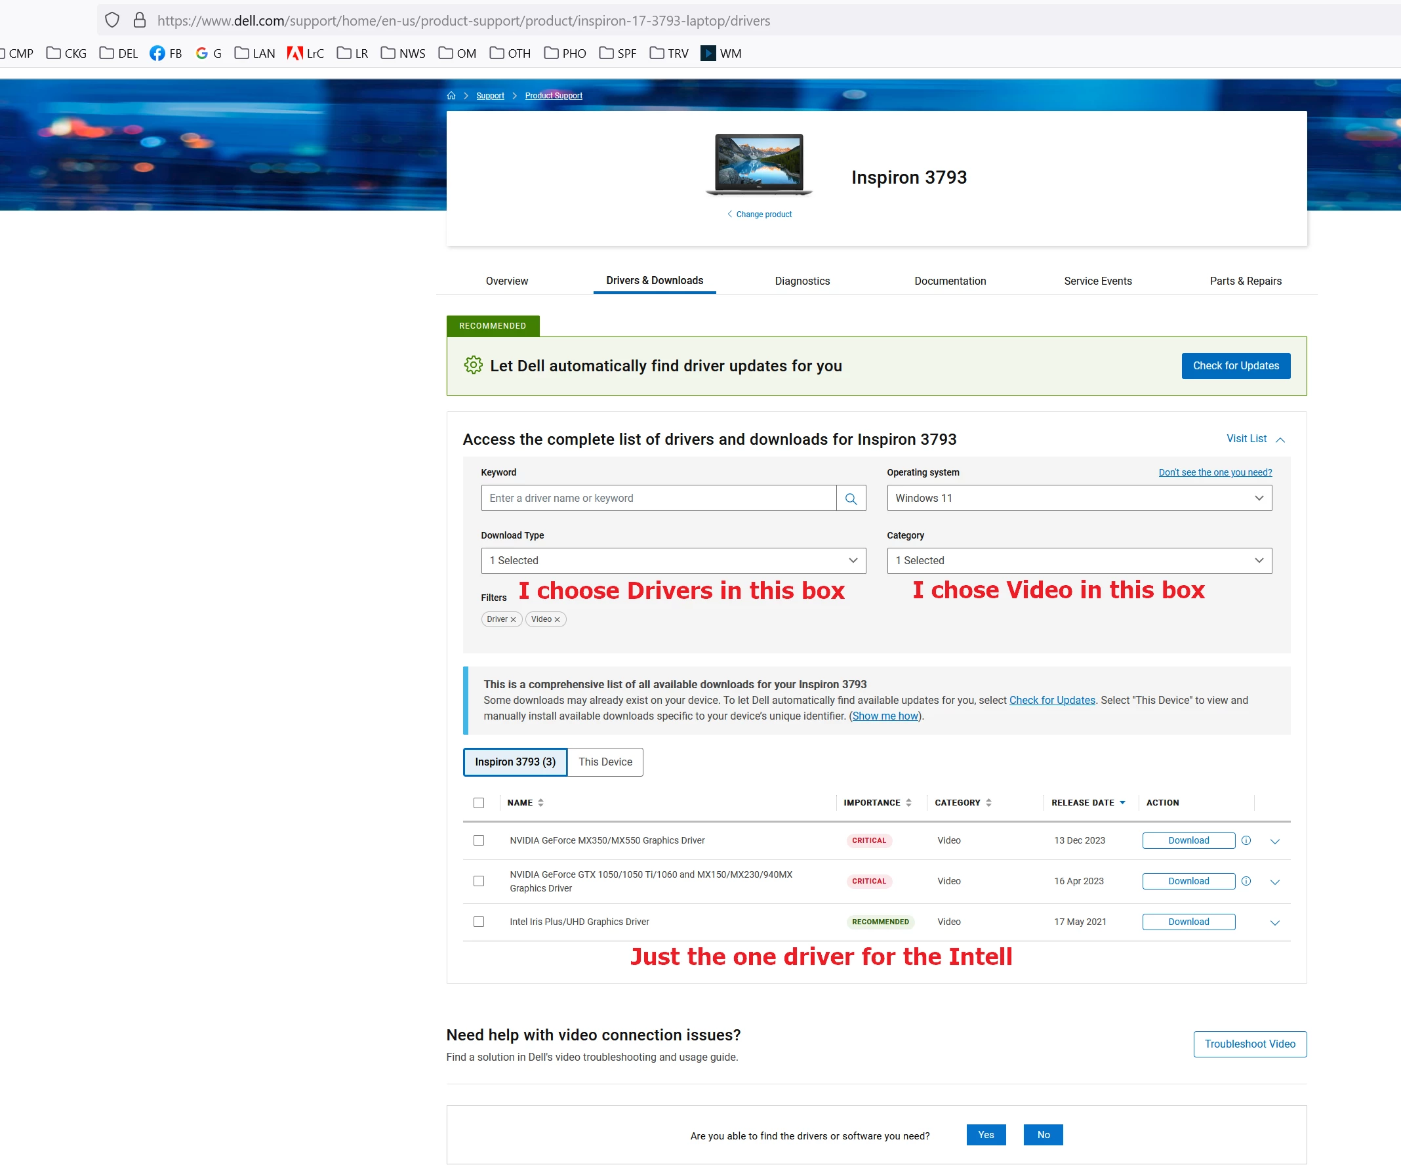This screenshot has height=1167, width=1401.
Task: Open the Facebook FB bookmark
Action: pyautogui.click(x=165, y=53)
